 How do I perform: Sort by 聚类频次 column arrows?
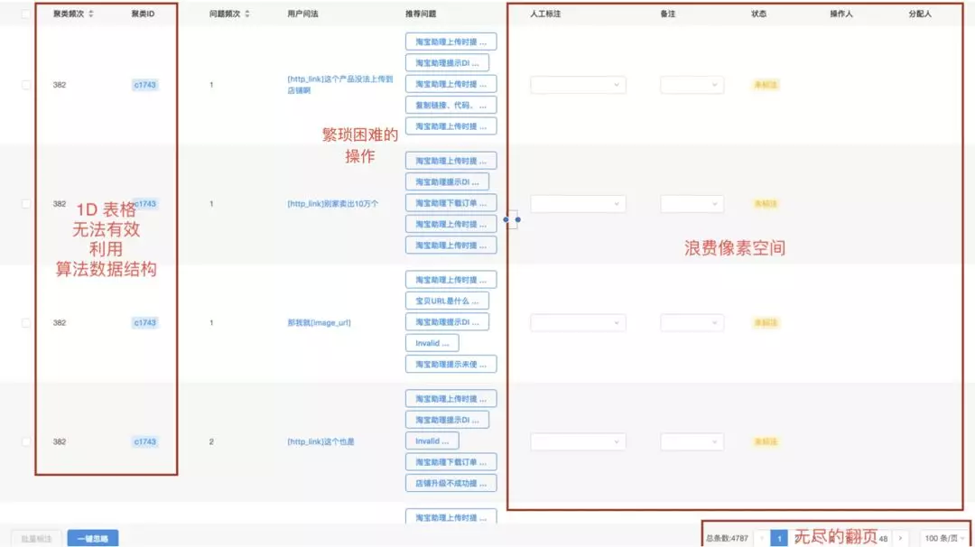click(x=91, y=14)
